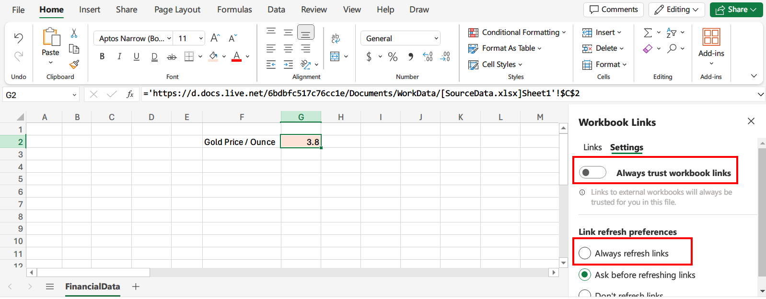Click the Paste clipboard icon
This screenshot has height=299, width=766.
pyautogui.click(x=51, y=37)
